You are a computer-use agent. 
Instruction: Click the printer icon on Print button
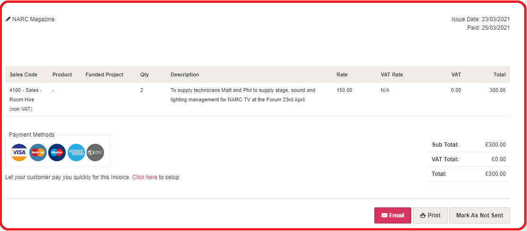(423, 215)
